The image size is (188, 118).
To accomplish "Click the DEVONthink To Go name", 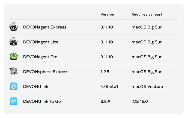I will pos(42,101).
